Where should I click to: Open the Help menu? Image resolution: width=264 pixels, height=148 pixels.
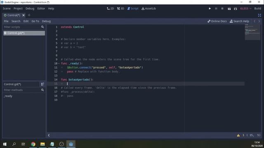pos(51,8)
